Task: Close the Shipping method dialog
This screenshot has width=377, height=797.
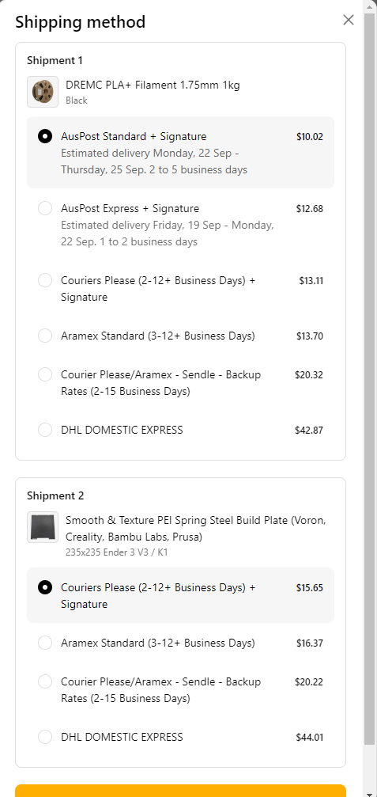Action: (x=348, y=20)
